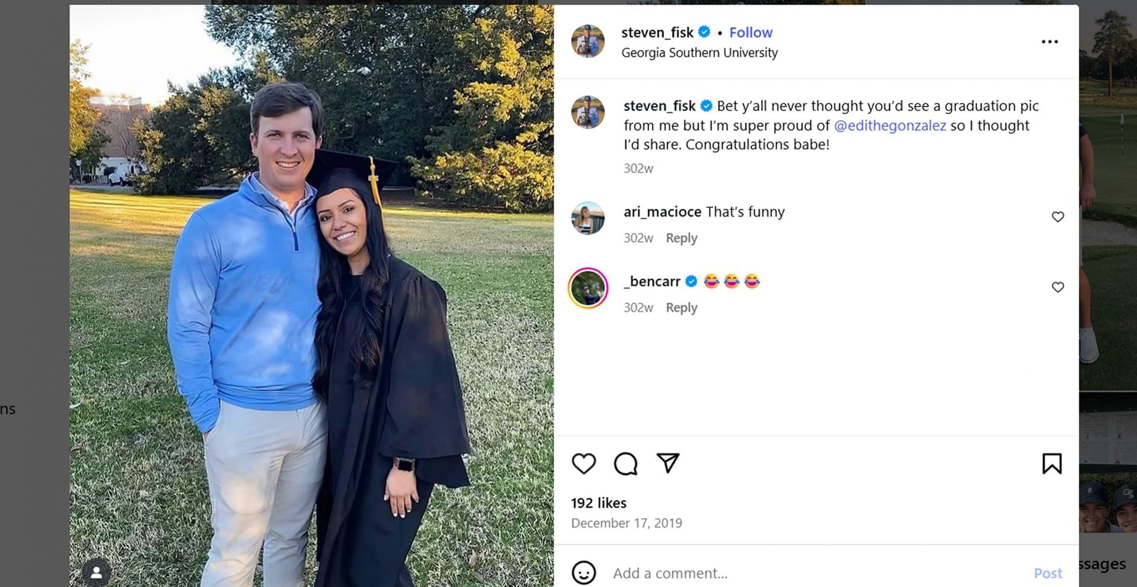Open the three-dot more options menu

pyautogui.click(x=1049, y=41)
